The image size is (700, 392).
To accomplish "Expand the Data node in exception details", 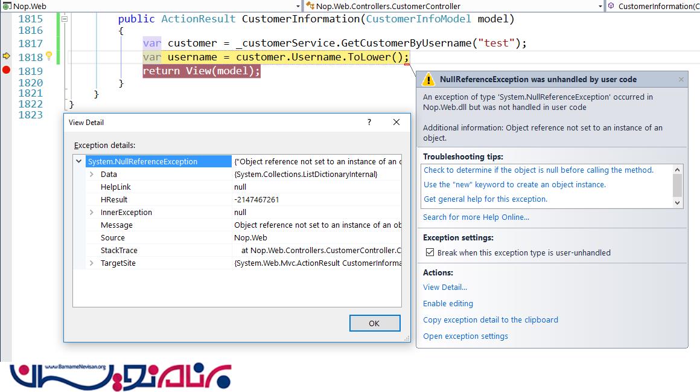I will [92, 175].
